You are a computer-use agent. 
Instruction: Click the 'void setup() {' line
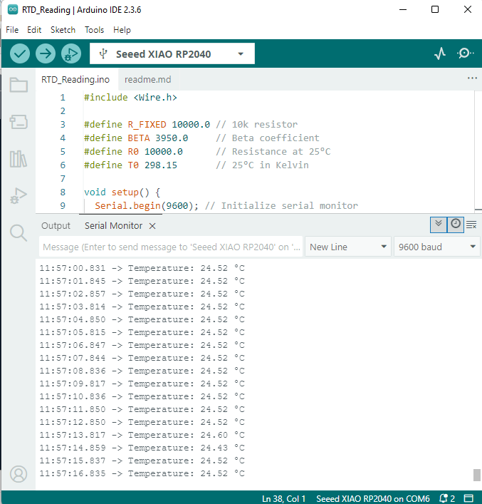tap(122, 192)
